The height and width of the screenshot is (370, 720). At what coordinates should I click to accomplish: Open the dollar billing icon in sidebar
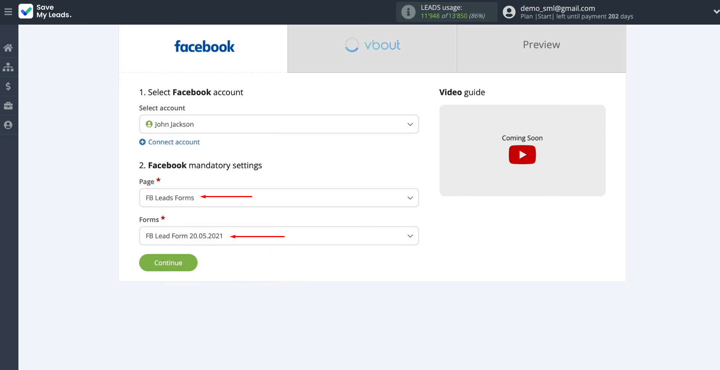tap(8, 86)
